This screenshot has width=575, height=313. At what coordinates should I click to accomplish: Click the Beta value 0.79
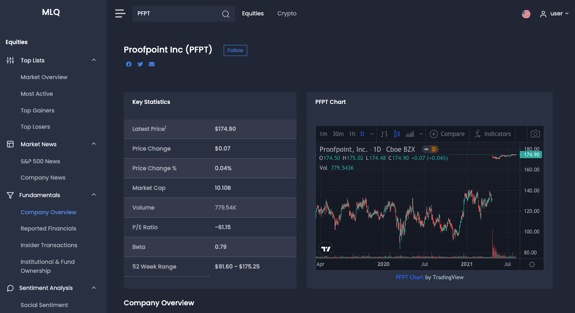coord(221,247)
